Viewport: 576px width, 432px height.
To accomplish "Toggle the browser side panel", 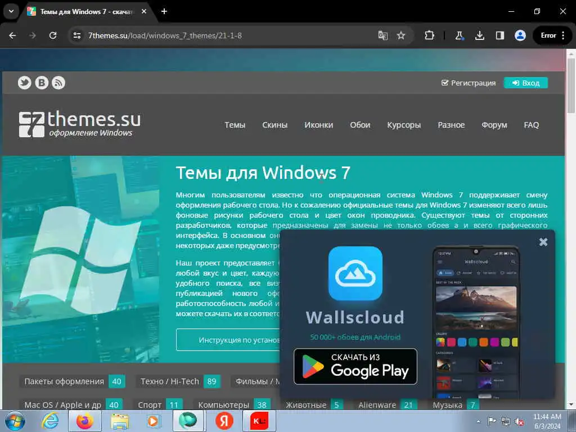I will [499, 35].
